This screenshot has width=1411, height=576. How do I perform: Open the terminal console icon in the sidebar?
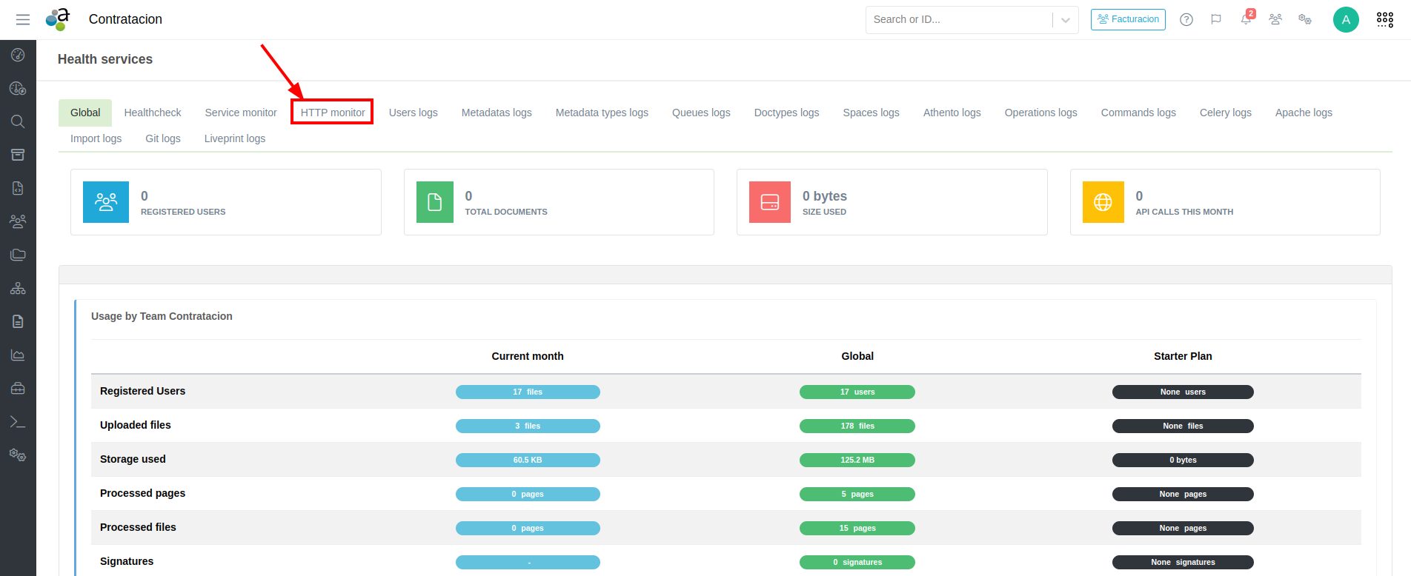pyautogui.click(x=18, y=422)
